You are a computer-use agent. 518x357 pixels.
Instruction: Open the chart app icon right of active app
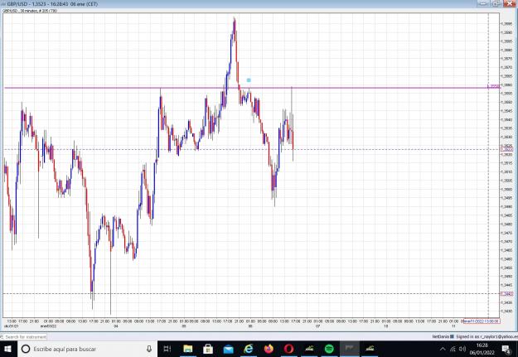click(370, 349)
